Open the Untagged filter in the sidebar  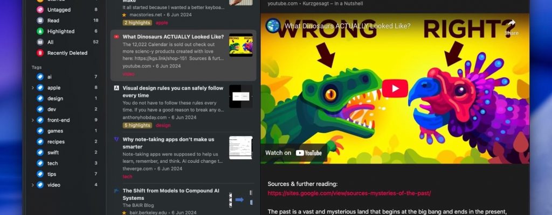tap(58, 10)
